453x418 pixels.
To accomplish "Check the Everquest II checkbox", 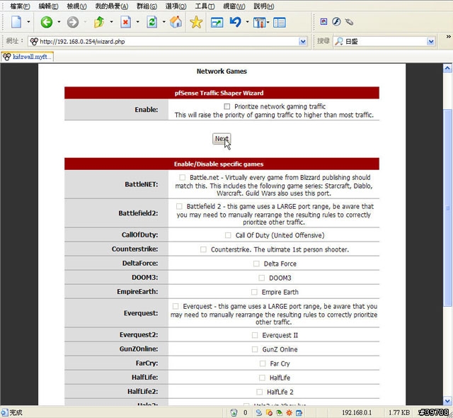I will (x=255, y=334).
